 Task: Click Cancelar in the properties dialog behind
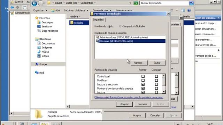pos(155,116)
